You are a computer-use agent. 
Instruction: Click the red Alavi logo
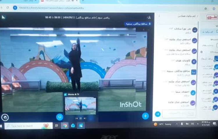click(x=212, y=17)
